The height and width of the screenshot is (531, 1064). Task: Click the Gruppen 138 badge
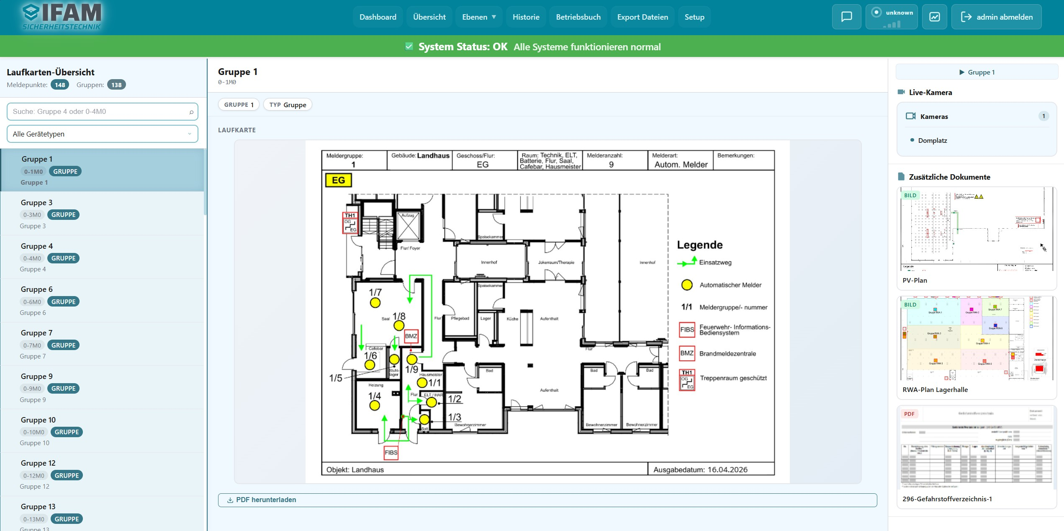[116, 85]
